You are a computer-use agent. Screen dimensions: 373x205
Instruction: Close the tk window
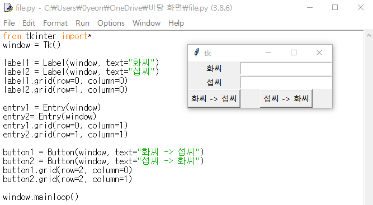click(319, 53)
